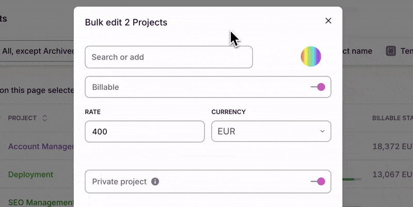Click the Template grid icon
Screen dimensions: 413x207
[391, 51]
